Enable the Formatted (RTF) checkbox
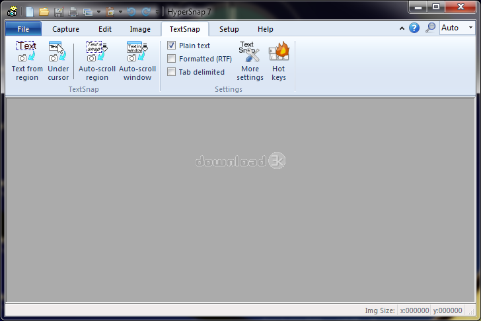 pos(171,59)
